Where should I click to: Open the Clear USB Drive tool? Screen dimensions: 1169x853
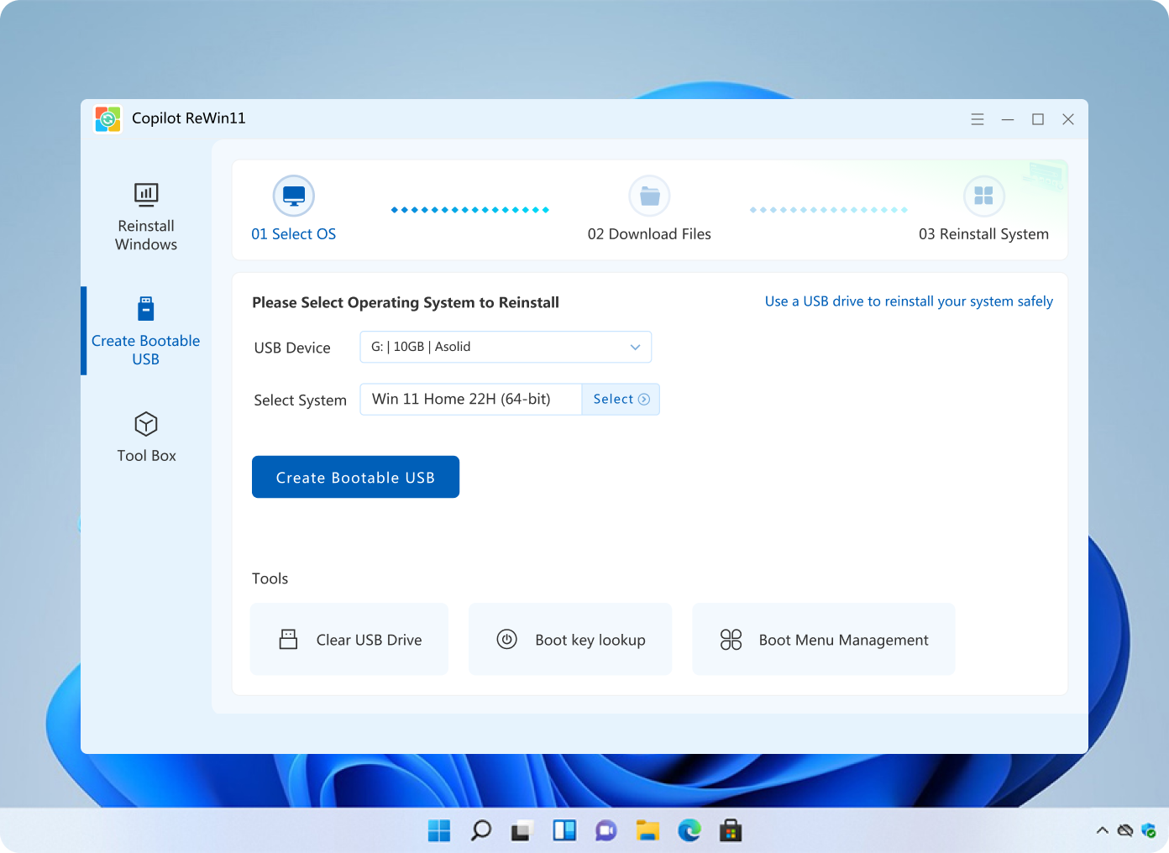[349, 640]
